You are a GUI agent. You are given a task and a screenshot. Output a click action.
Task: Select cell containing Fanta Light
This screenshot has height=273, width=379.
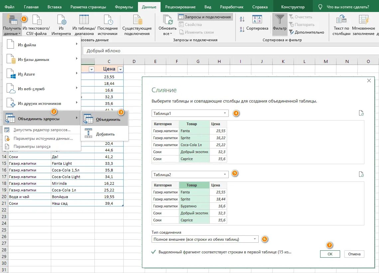coord(72,163)
